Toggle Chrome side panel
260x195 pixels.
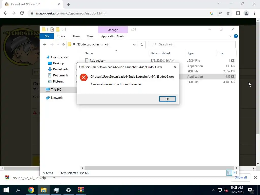point(238,13)
